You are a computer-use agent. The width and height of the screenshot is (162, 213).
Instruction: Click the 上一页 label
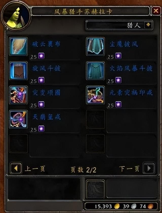pyautogui.click(x=35, y=169)
